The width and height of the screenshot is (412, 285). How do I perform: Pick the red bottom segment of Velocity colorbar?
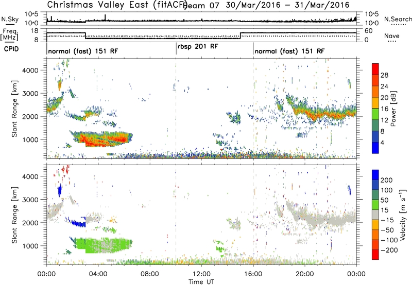[x=375, y=255]
